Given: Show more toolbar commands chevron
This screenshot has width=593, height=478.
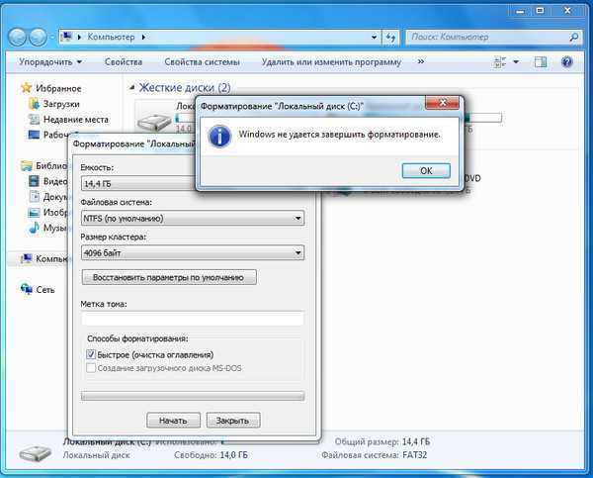Looking at the screenshot, I should click(x=421, y=61).
